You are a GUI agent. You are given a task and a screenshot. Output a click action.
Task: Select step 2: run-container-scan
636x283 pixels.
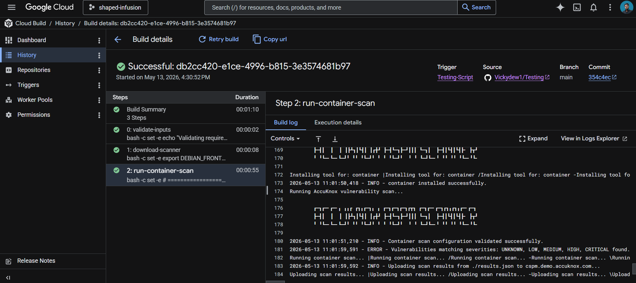pos(186,175)
